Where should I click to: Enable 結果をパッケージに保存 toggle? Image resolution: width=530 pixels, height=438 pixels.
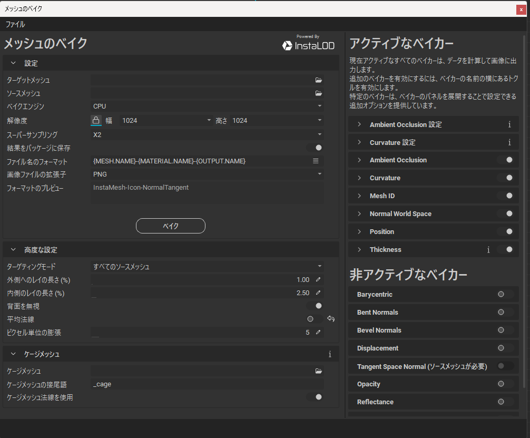(x=315, y=148)
